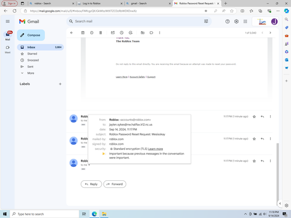The height and width of the screenshot is (218, 291).
Task: Add conversation to Tasks
Action: tap(130, 33)
